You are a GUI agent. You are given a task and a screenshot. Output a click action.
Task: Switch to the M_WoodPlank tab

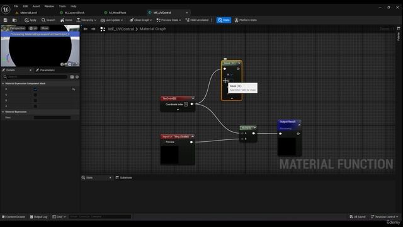click(x=118, y=13)
